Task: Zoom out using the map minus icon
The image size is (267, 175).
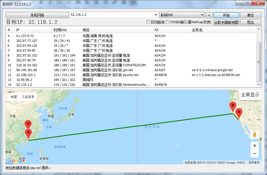Action: tap(254, 153)
